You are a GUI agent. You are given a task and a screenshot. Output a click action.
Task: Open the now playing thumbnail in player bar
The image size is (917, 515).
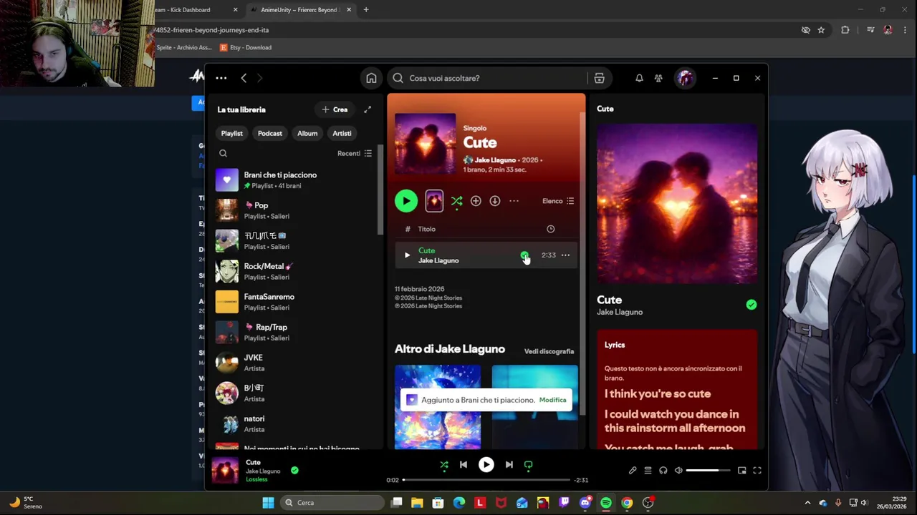[x=225, y=470]
